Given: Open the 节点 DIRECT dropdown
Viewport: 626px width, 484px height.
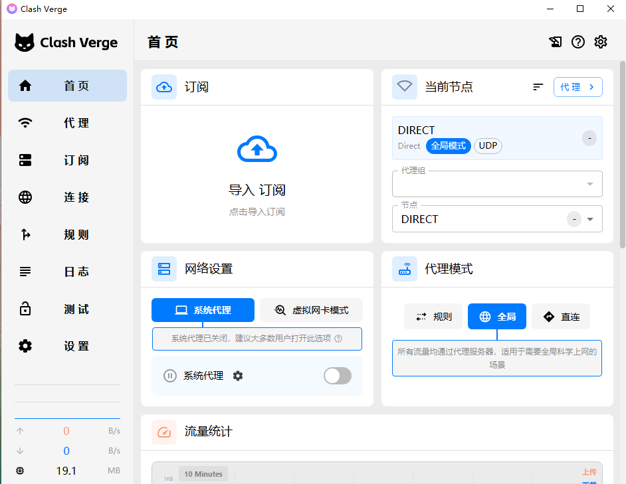Looking at the screenshot, I should click(589, 218).
